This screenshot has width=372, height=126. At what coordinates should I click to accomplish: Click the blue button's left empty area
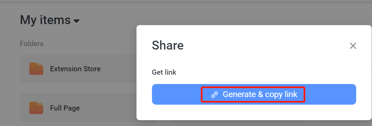click(176, 94)
